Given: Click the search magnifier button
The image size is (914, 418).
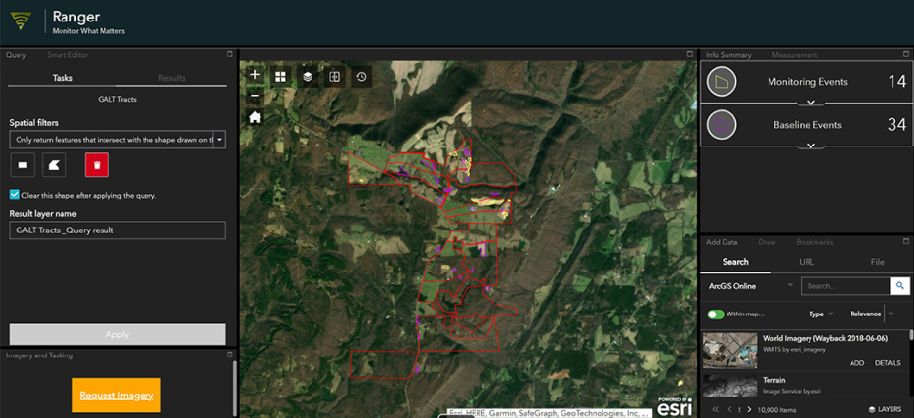Looking at the screenshot, I should click(899, 286).
